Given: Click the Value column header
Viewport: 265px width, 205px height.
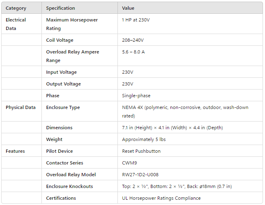Looking at the screenshot, I should 128,8.
